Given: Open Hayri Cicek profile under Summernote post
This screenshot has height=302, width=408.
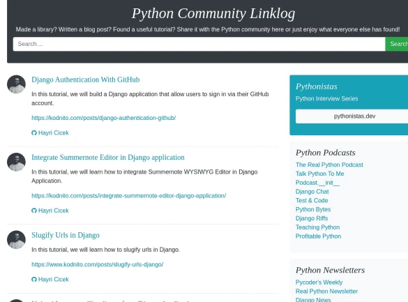Looking at the screenshot, I should tap(53, 211).
